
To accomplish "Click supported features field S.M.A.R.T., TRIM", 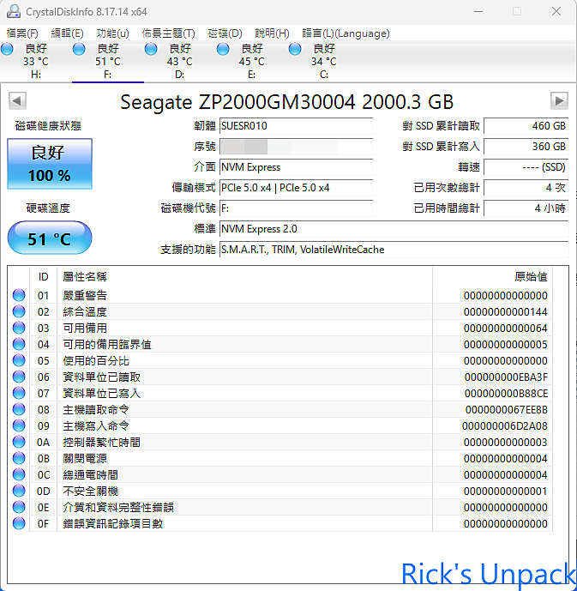I will (x=394, y=250).
